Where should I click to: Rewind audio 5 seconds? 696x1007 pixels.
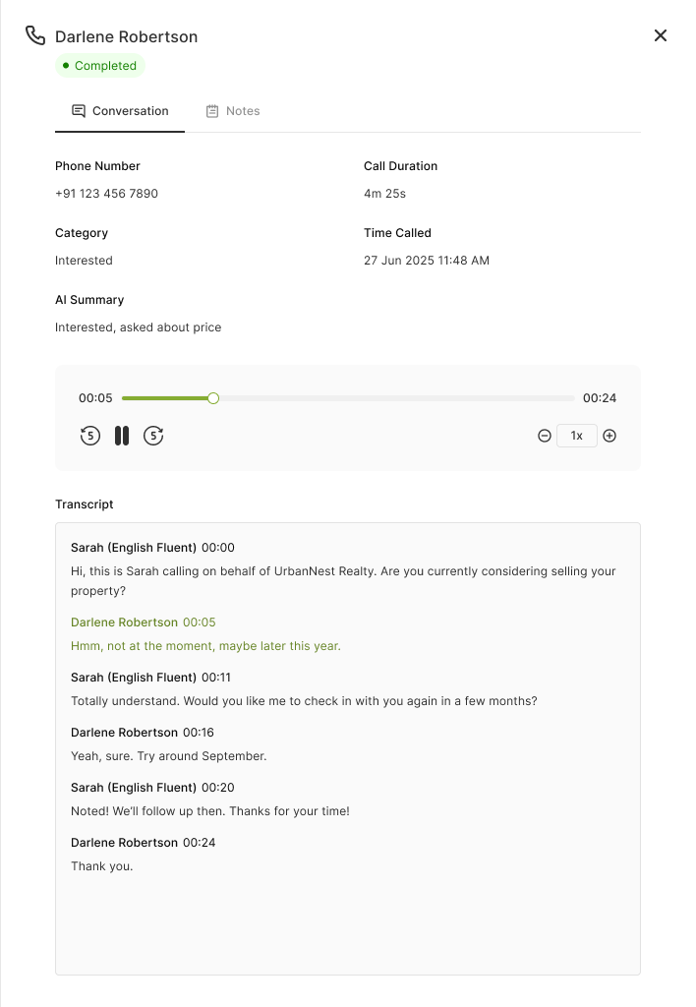tap(90, 436)
